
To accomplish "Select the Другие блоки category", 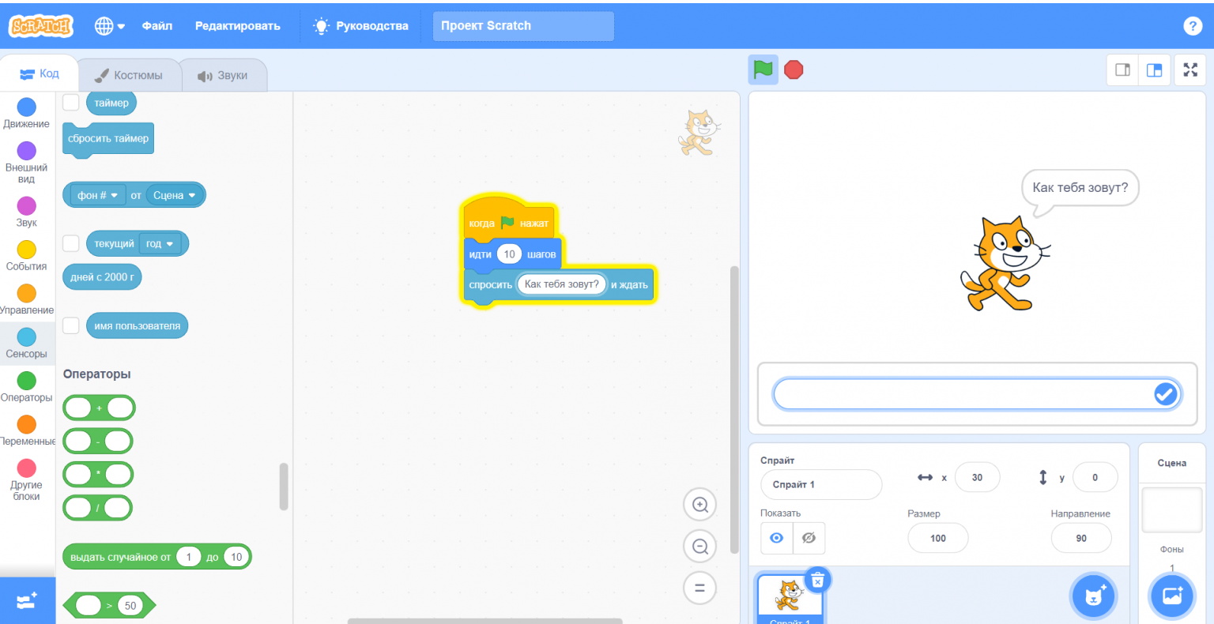I will click(x=27, y=479).
